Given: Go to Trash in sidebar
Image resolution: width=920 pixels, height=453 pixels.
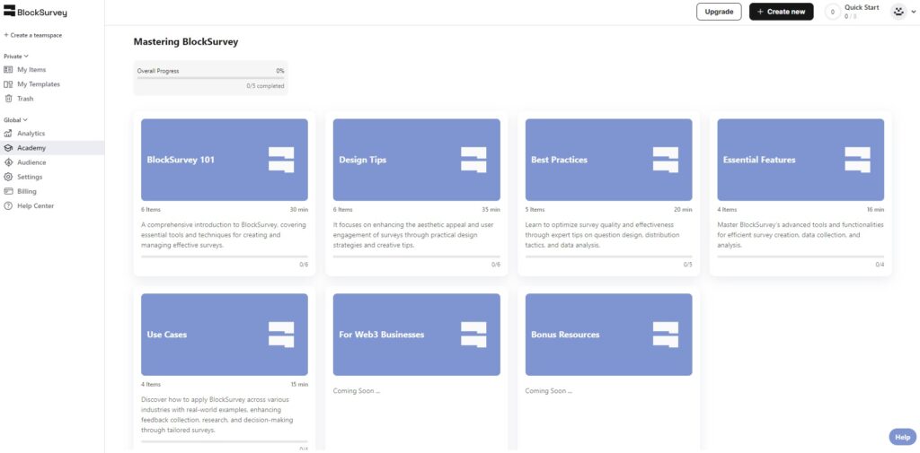Looking at the screenshot, I should pos(52,99).
